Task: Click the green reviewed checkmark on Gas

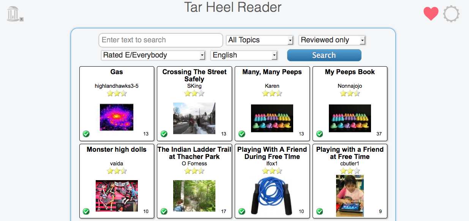Action: click(86, 134)
